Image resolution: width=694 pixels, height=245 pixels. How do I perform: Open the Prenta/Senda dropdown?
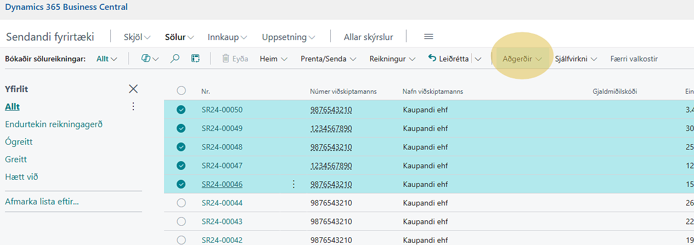329,59
